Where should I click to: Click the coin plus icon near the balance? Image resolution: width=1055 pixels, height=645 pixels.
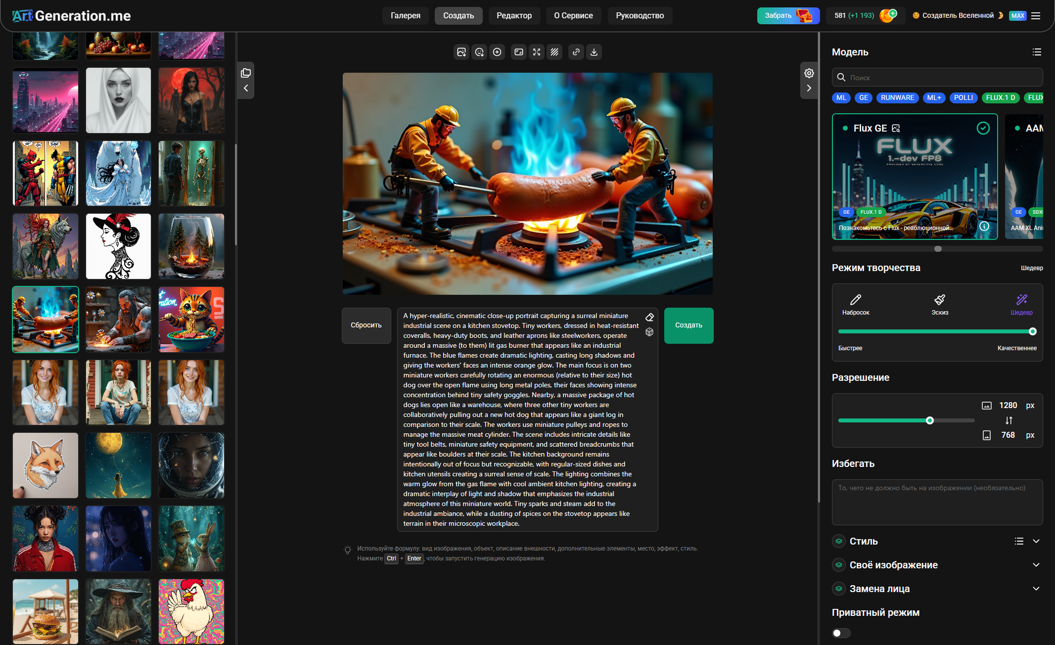888,15
